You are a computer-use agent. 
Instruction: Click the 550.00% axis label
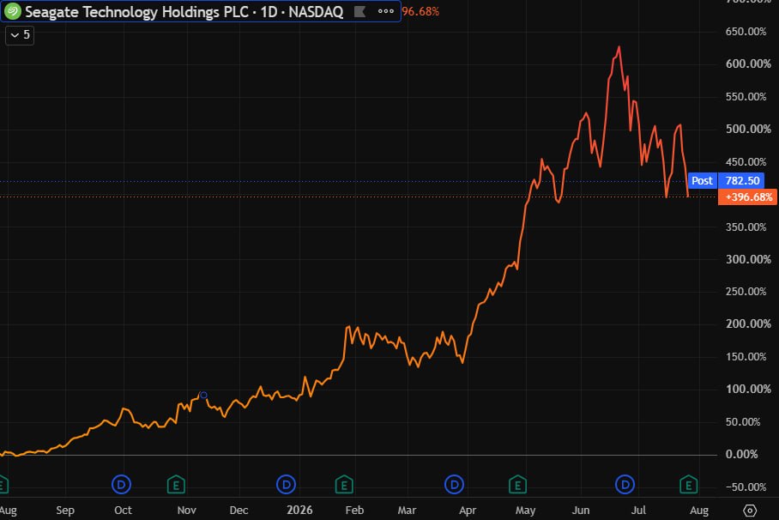pyautogui.click(x=746, y=97)
